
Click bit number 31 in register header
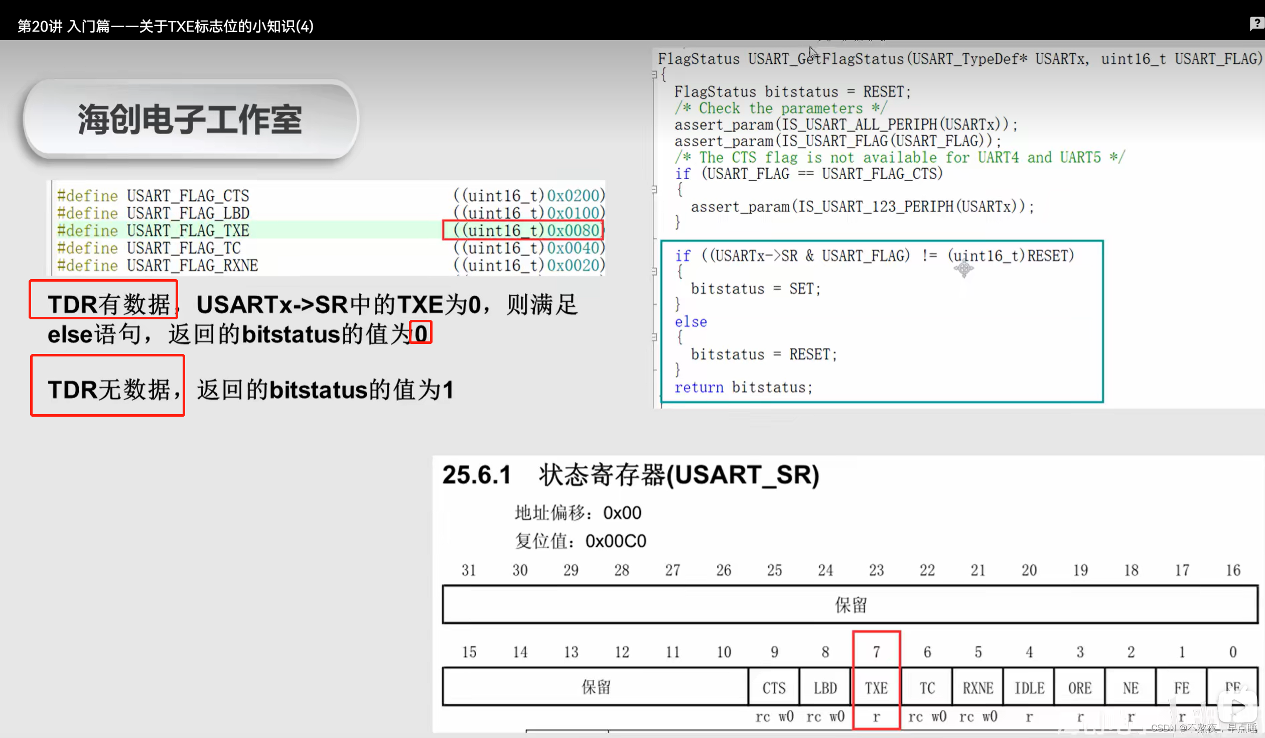tap(468, 570)
